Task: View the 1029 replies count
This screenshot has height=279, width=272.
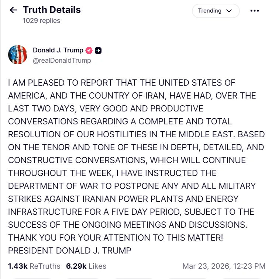Action: (x=41, y=21)
